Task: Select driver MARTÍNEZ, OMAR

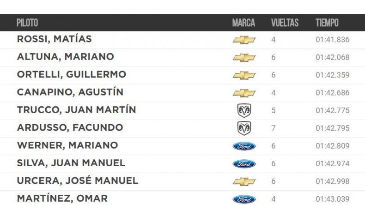Action: (62, 199)
